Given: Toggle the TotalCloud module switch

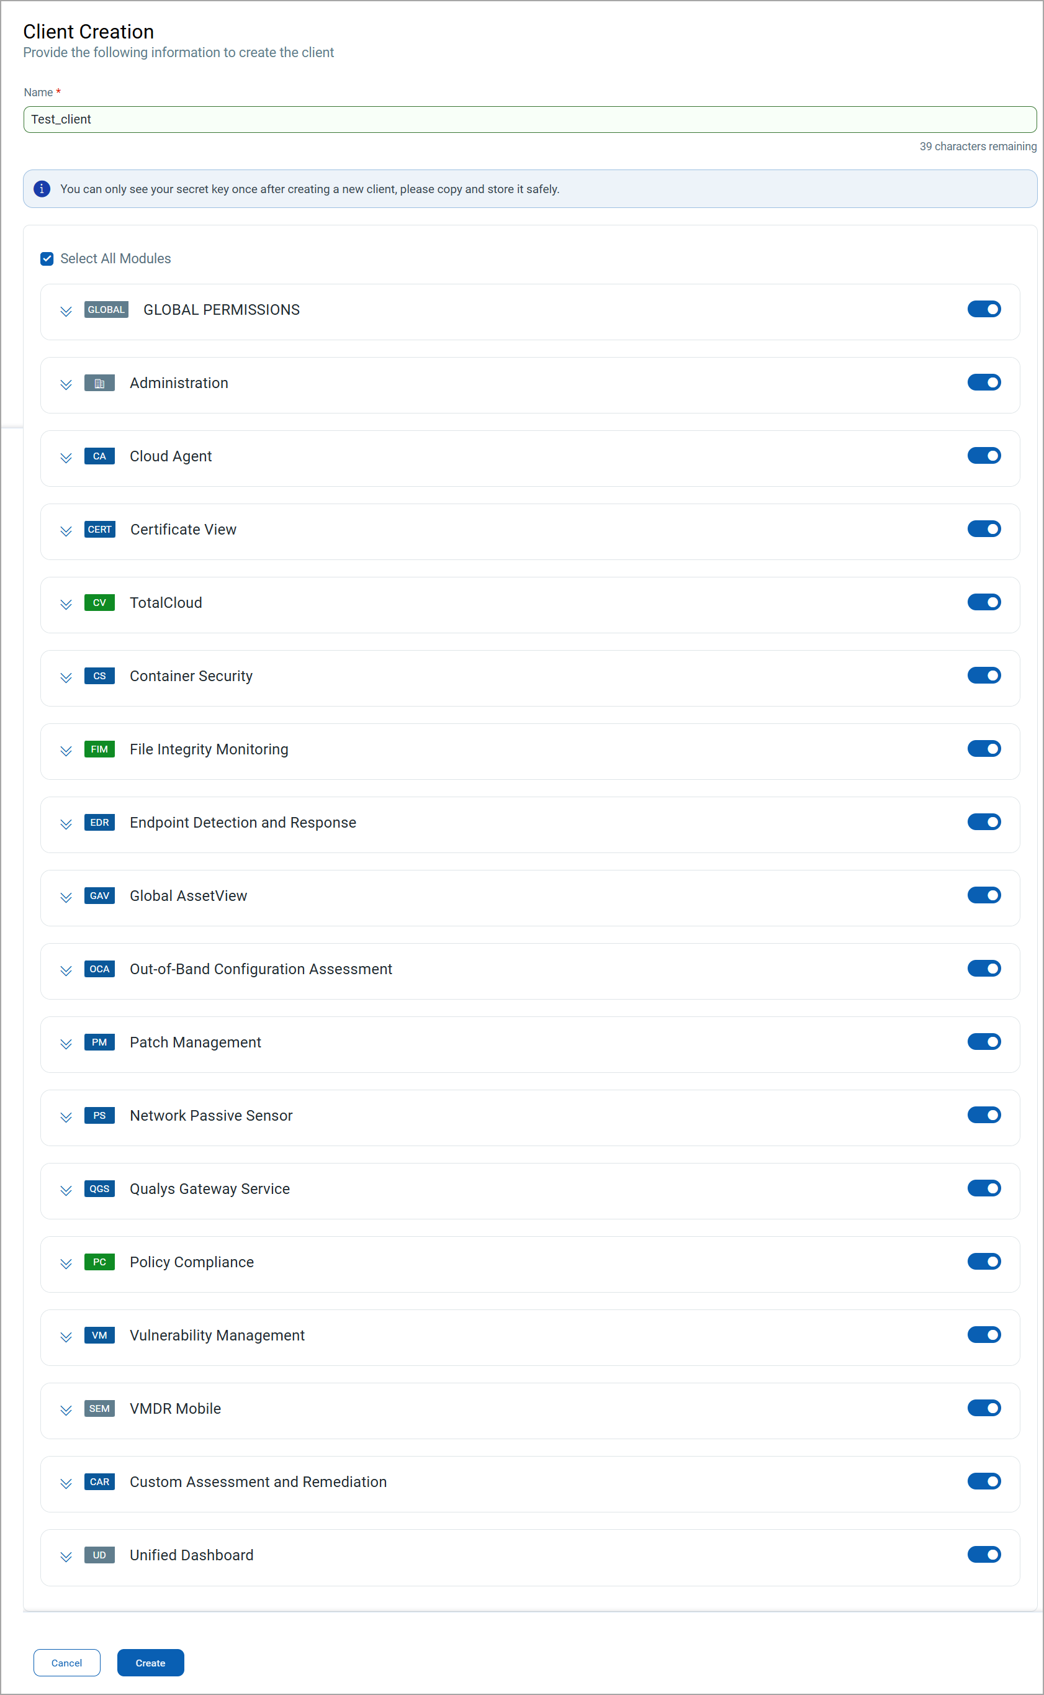Looking at the screenshot, I should point(984,602).
